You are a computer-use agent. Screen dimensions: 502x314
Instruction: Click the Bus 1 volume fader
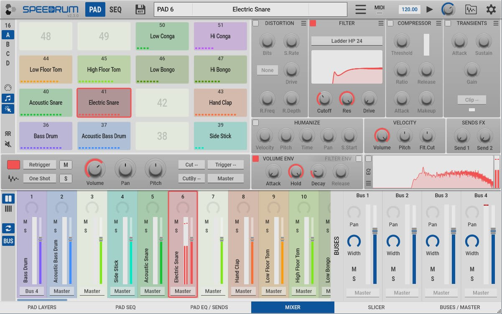click(x=375, y=231)
